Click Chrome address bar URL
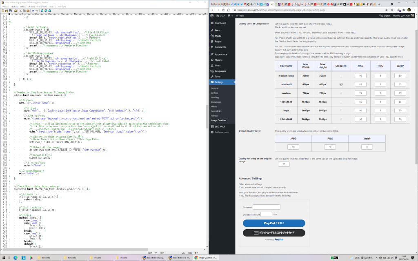418x261 pixels. pos(281,10)
